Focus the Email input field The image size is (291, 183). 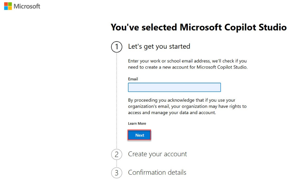coord(174,87)
